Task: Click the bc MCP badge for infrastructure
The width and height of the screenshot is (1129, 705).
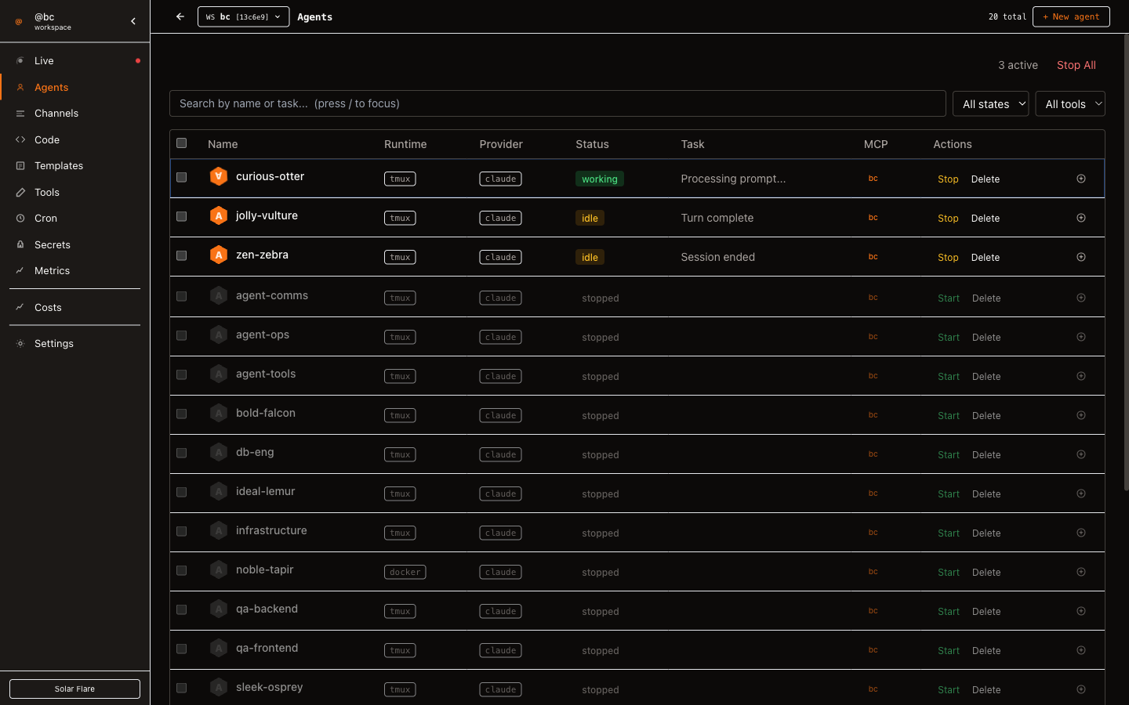Action: tap(873, 533)
